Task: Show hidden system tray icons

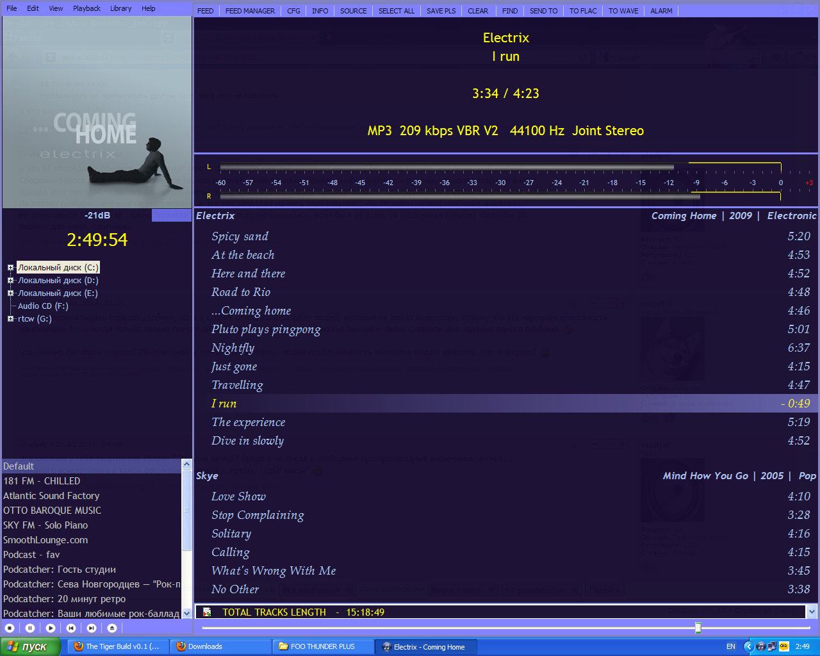Action: 748,646
